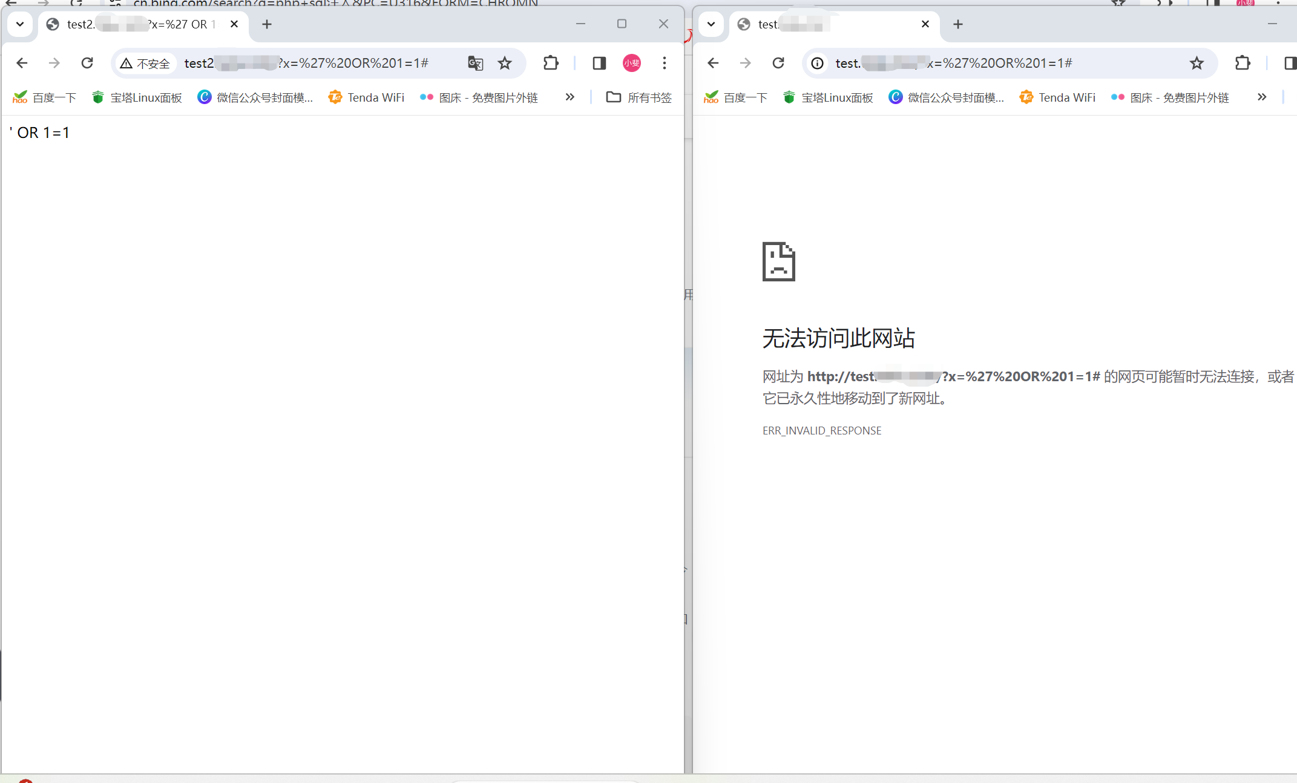The width and height of the screenshot is (1297, 783).
Task: Click the ERR_INVALID_RESPONSE error code
Action: pos(822,431)
